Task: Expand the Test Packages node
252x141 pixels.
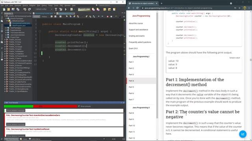Action: 6,28
